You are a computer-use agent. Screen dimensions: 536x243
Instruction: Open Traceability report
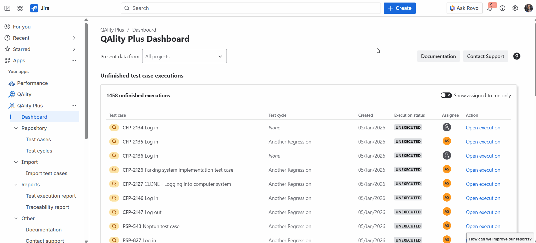click(47, 207)
